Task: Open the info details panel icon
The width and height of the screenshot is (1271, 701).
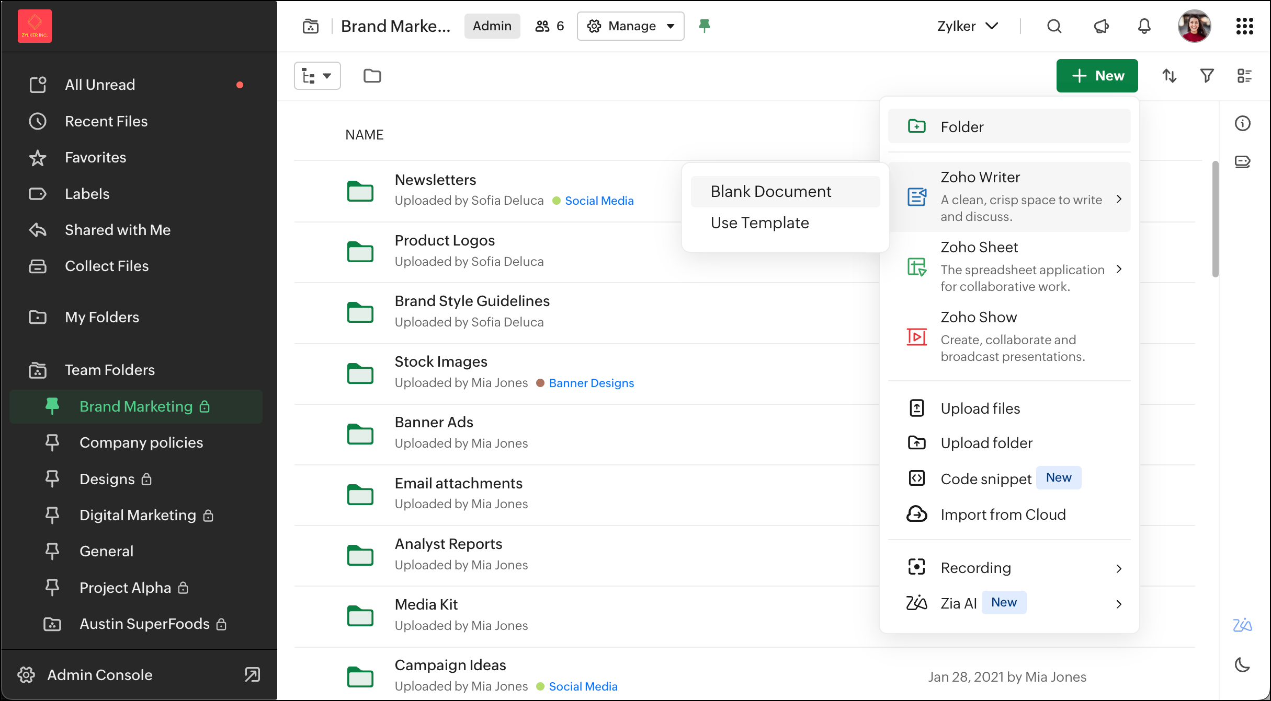Action: pyautogui.click(x=1242, y=123)
